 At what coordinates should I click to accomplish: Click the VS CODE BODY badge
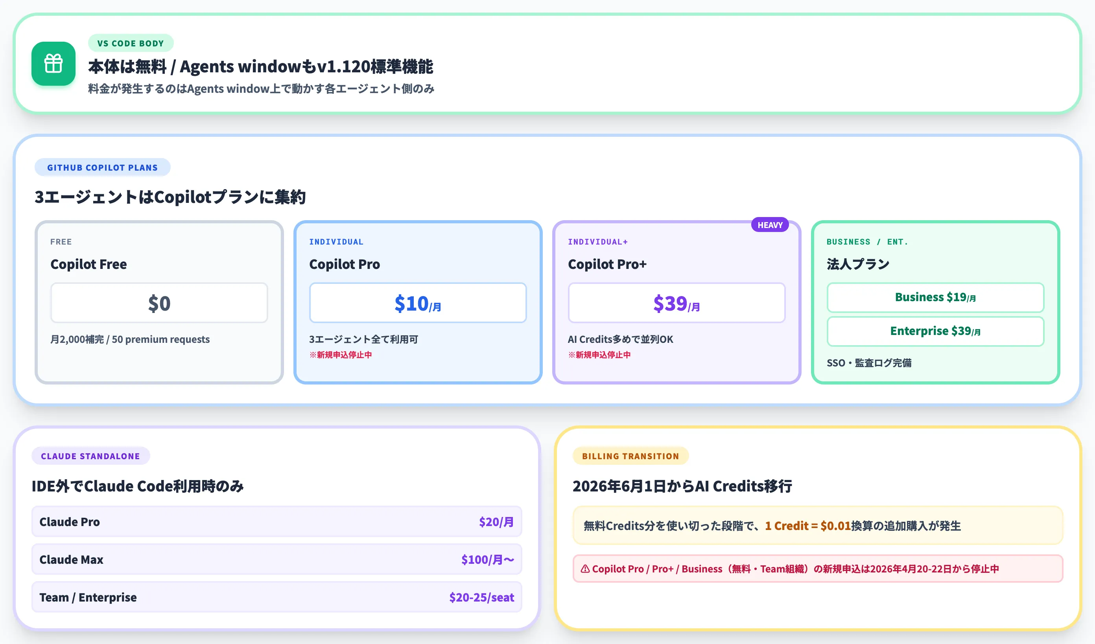(131, 43)
